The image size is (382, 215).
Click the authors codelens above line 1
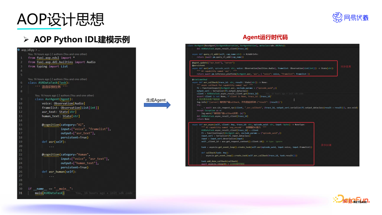click(x=58, y=54)
